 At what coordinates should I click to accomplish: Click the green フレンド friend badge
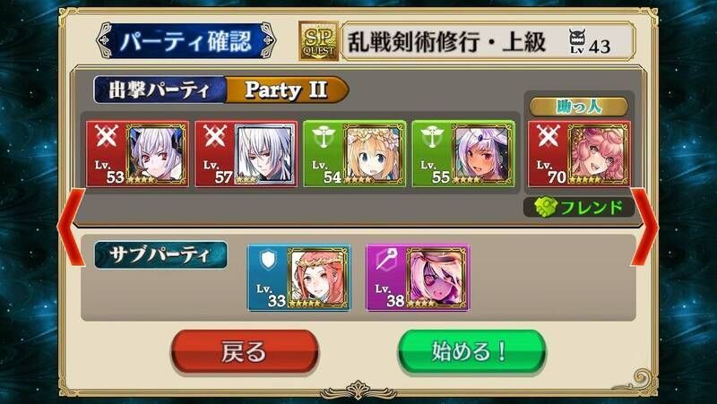click(x=579, y=208)
